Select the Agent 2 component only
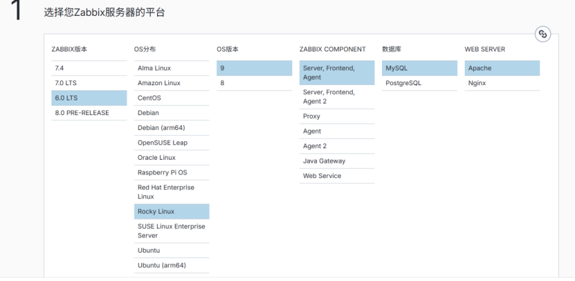This screenshot has height=281, width=575. tap(337, 146)
